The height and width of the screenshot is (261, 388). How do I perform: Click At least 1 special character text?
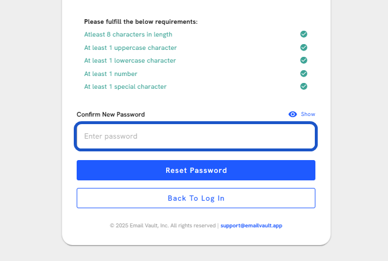[125, 87]
